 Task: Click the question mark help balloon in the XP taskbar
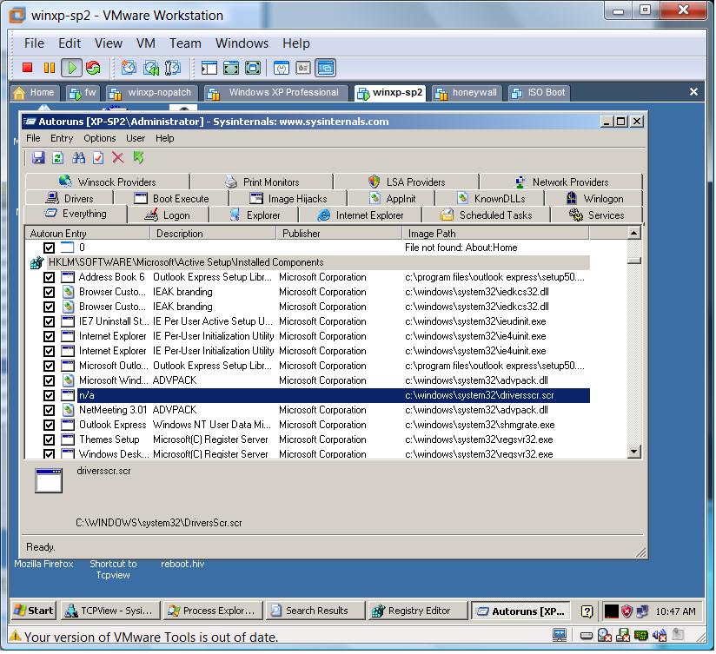[587, 611]
